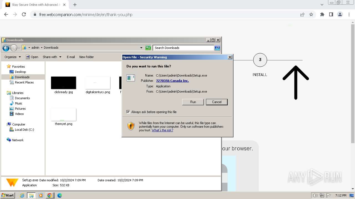
Task: Select the Stay Secure Online tab
Action: [x=36, y=5]
